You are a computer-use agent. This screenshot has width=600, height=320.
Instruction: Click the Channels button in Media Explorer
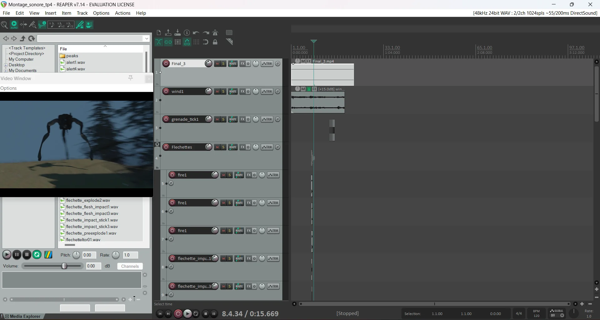click(x=130, y=266)
